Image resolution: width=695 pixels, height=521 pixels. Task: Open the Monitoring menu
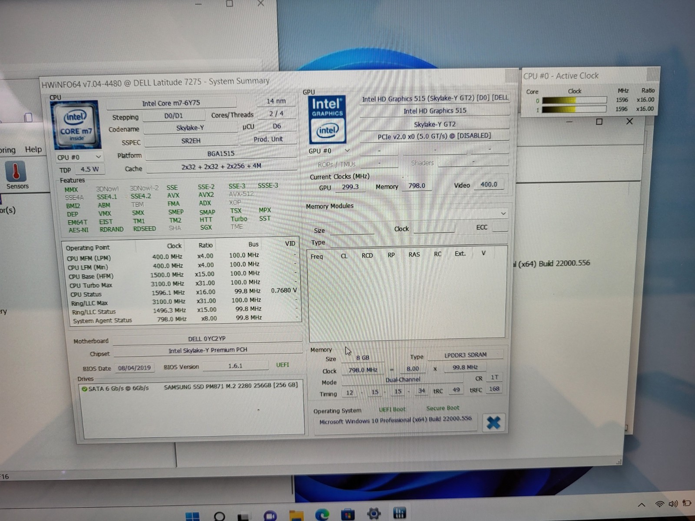coord(7,150)
